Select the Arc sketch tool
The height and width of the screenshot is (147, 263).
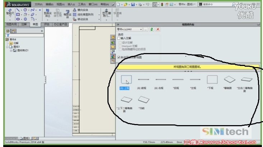25,15
